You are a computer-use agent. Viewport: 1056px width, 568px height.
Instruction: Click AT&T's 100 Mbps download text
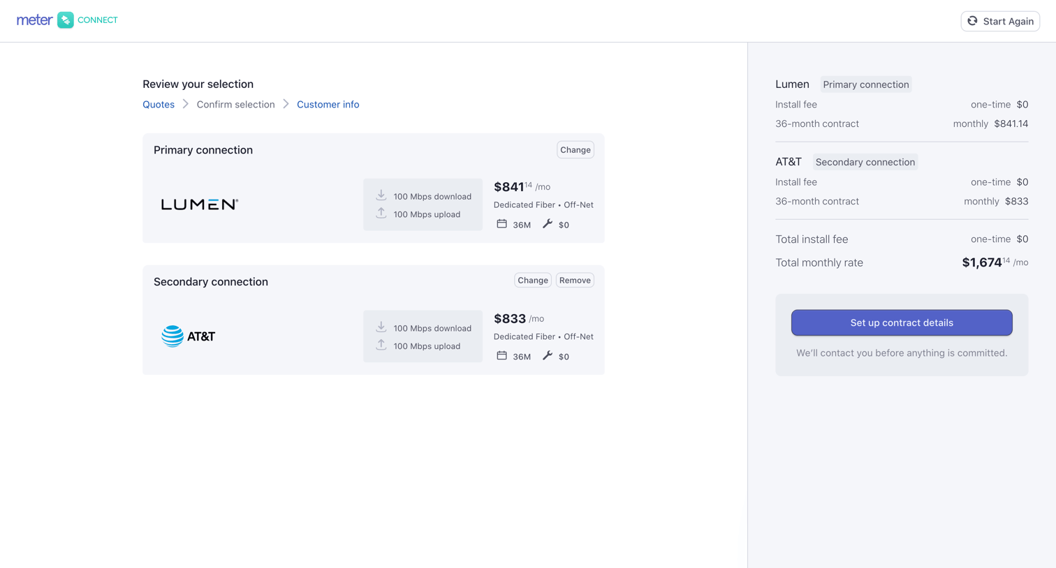(432, 329)
